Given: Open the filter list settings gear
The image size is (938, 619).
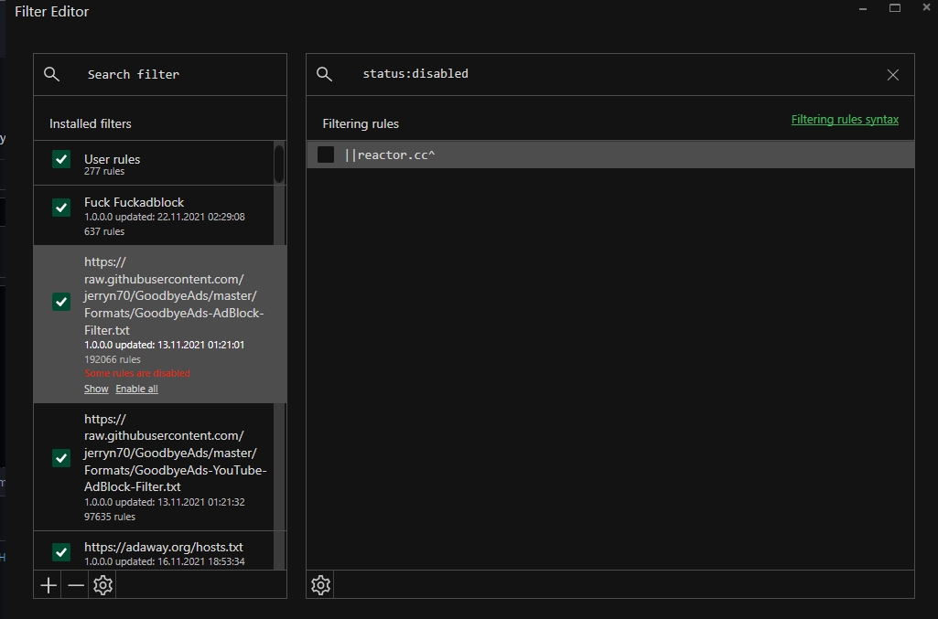Looking at the screenshot, I should click(102, 585).
